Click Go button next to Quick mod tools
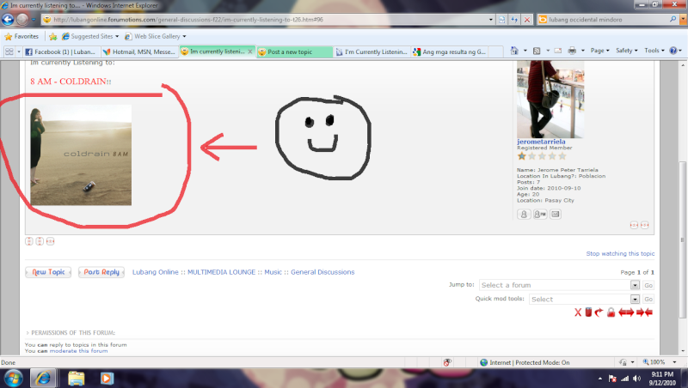The image size is (688, 388). (648, 299)
